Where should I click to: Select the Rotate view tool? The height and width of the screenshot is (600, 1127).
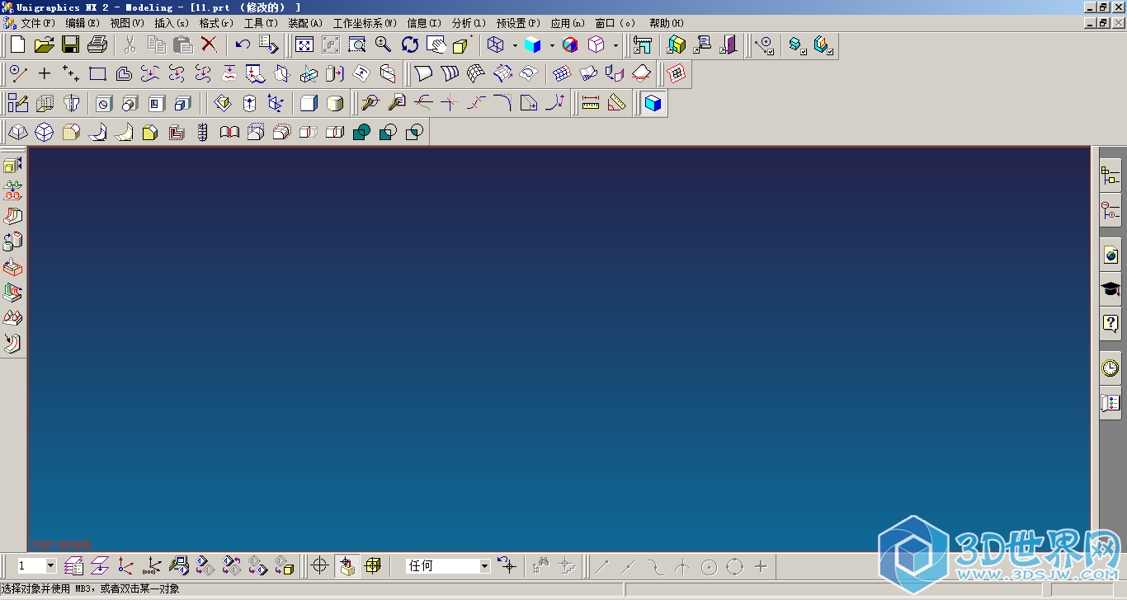pos(410,45)
